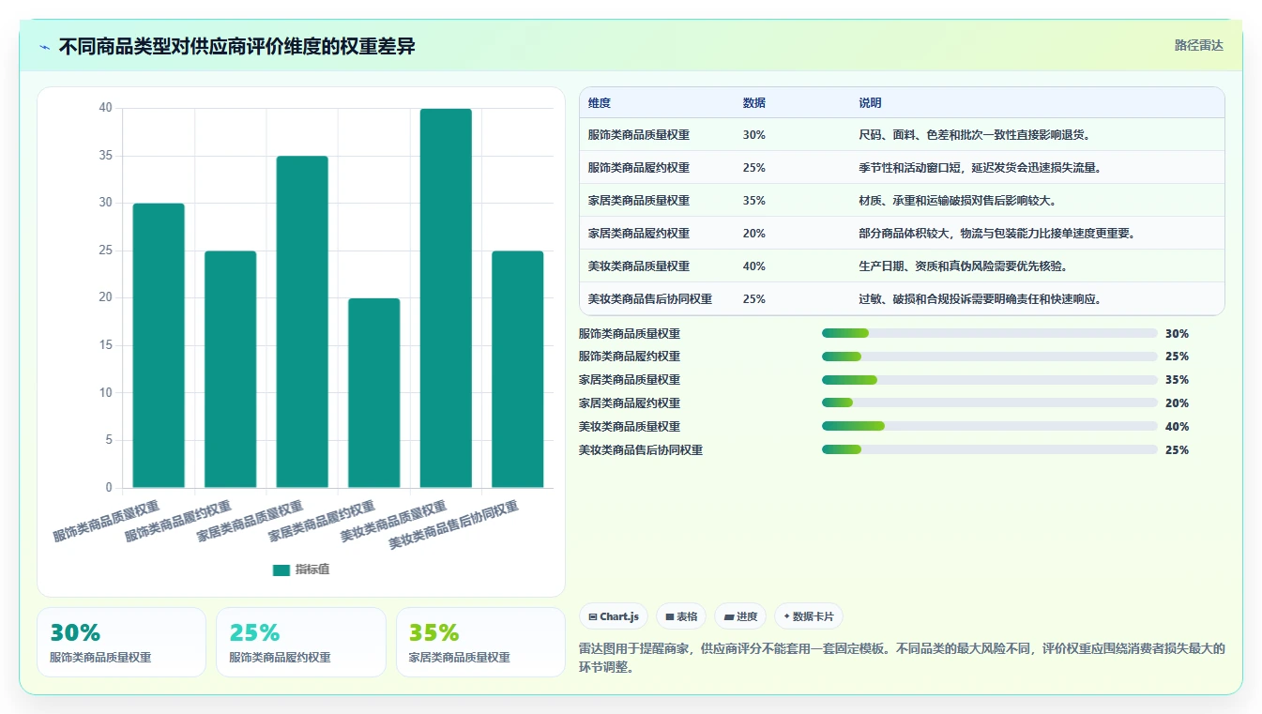
Task: Click the 20% percentage label beside the progress bars
Action: 1177,403
